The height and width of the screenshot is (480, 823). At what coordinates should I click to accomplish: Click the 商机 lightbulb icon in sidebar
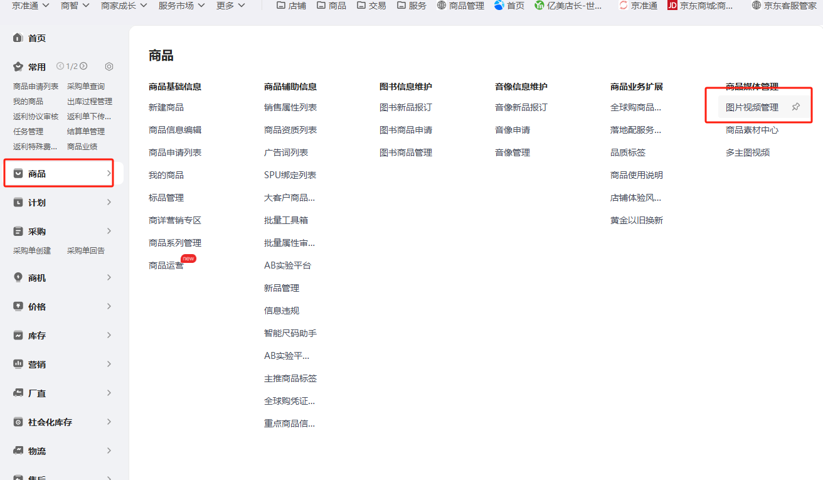click(x=18, y=278)
